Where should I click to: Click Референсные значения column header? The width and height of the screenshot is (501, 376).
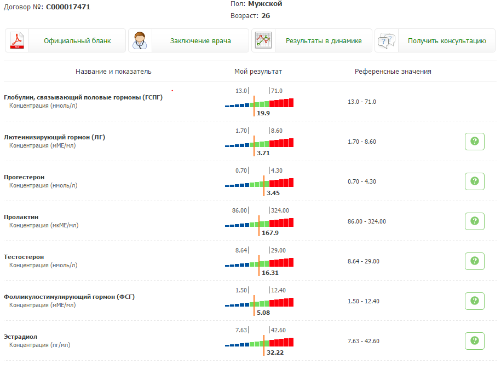click(x=393, y=72)
